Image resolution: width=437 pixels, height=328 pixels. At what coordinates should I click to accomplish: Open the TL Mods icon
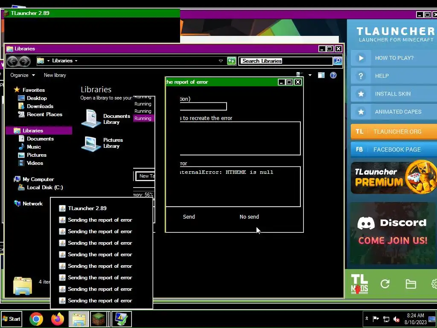click(x=359, y=284)
